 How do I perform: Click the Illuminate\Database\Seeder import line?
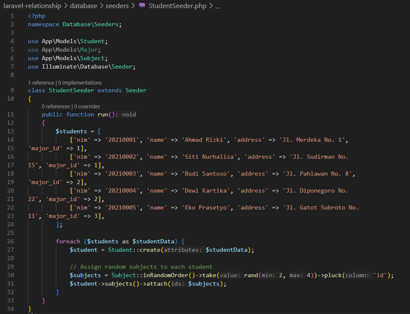tap(81, 66)
